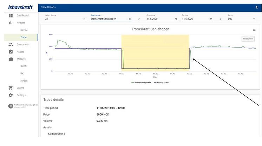Screen dimensions: 262x146
Task: Click the Customers people icon
Action: click(11, 44)
